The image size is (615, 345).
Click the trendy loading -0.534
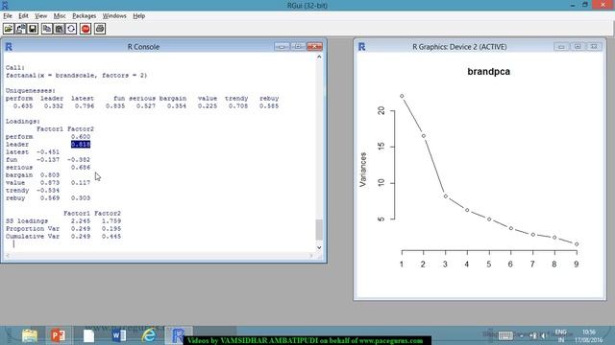click(x=48, y=191)
